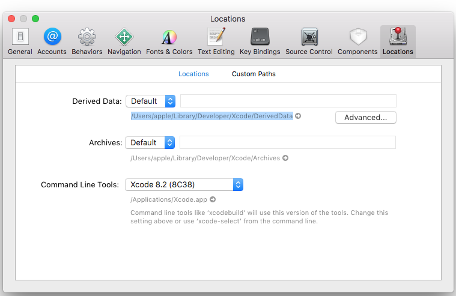Image resolution: width=456 pixels, height=296 pixels.
Task: Open Source Control preferences
Action: (x=309, y=41)
